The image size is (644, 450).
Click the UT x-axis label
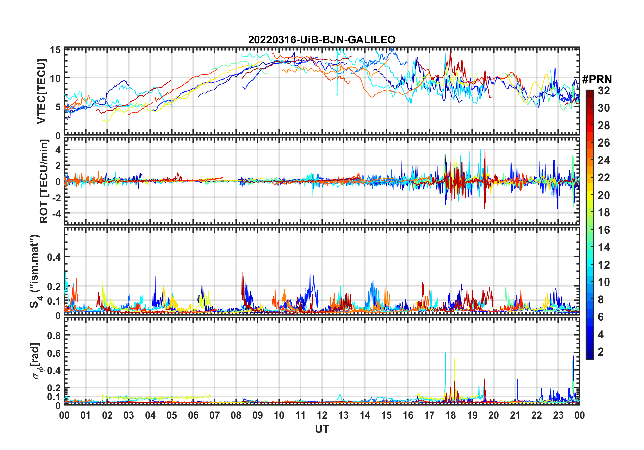tap(322, 429)
